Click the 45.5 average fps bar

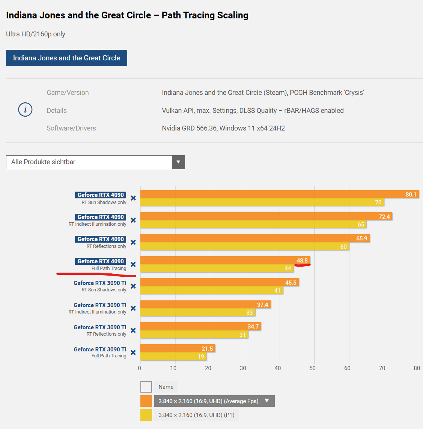[x=220, y=282]
